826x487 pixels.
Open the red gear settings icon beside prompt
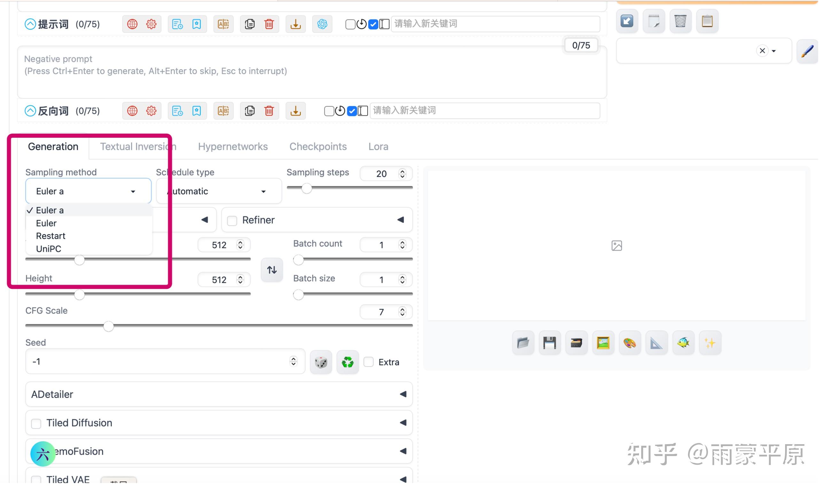coord(151,24)
